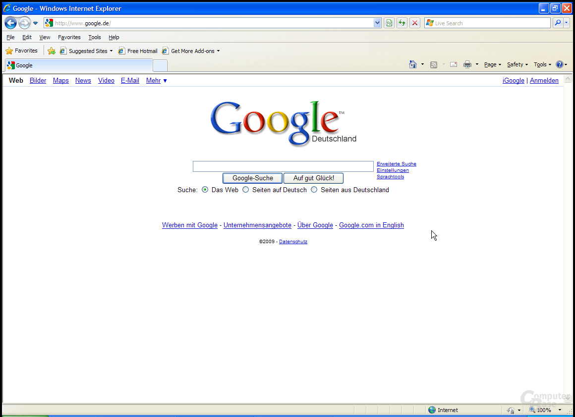Click the Live Search magnifier button

[558, 23]
